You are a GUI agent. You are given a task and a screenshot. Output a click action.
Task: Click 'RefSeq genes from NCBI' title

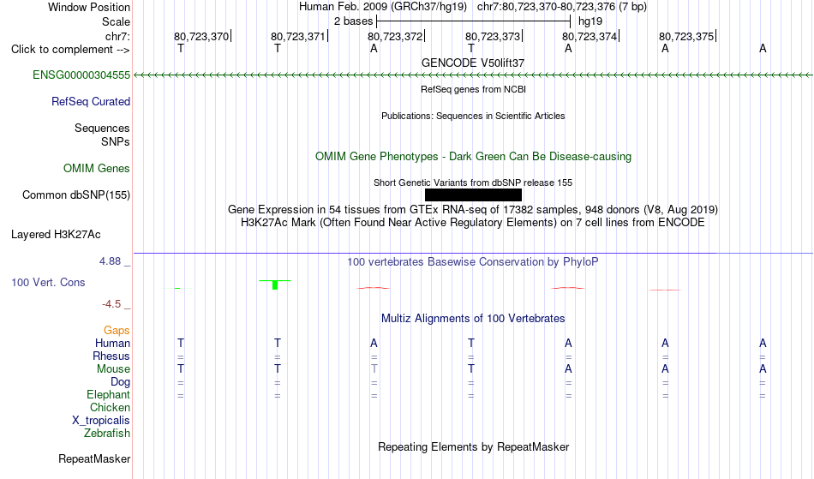click(474, 89)
